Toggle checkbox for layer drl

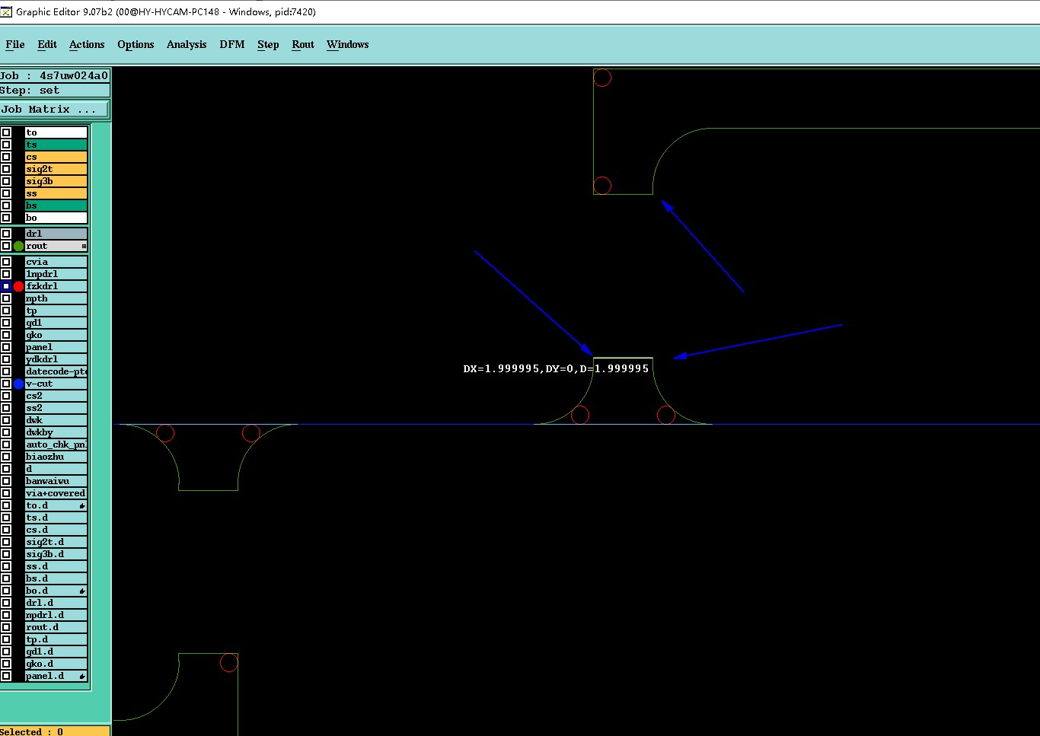[x=6, y=234]
